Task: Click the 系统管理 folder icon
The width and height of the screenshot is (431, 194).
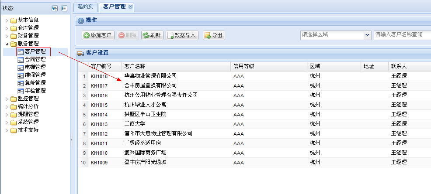Action: tap(14, 122)
